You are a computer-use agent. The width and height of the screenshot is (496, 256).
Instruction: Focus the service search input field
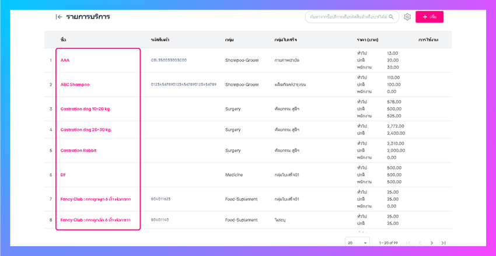pyautogui.click(x=348, y=17)
